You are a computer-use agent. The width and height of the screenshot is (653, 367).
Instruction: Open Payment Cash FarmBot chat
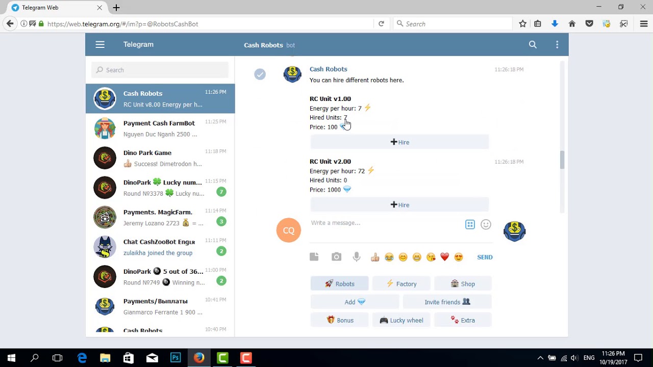click(x=160, y=128)
